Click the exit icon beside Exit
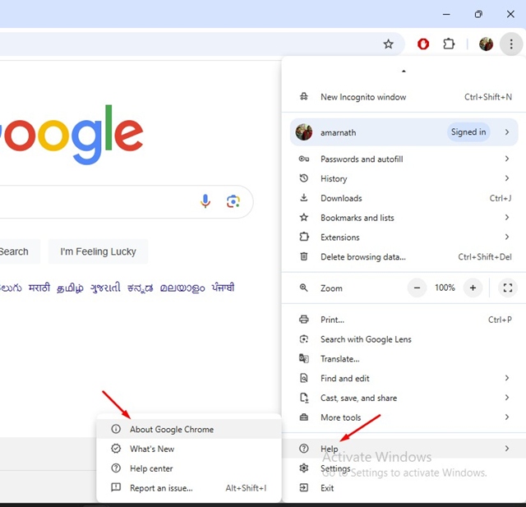The height and width of the screenshot is (507, 526). tap(304, 487)
